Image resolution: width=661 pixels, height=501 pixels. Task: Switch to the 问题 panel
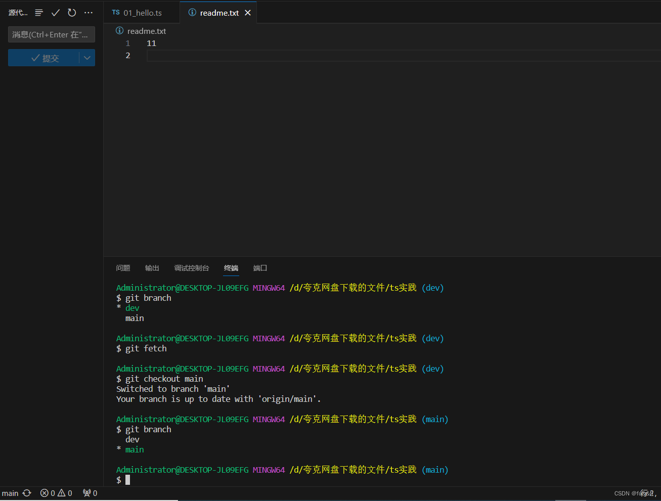click(123, 268)
